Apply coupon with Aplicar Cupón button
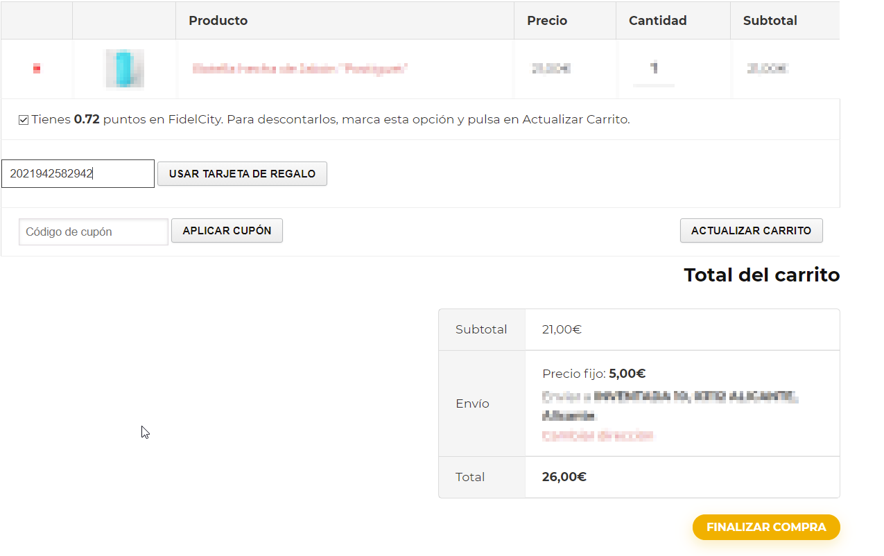 tap(227, 231)
